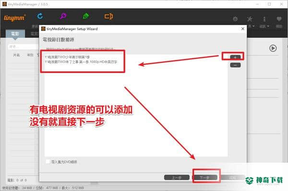Click the search field in movie panel
The width and height of the screenshot is (288, 191).
tap(24, 47)
